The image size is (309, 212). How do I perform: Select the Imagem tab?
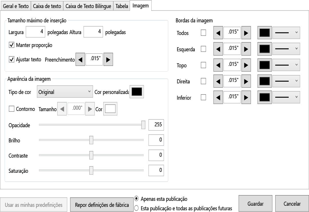pos(140,5)
